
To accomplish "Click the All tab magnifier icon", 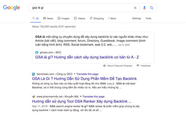I will coord(33,18).
